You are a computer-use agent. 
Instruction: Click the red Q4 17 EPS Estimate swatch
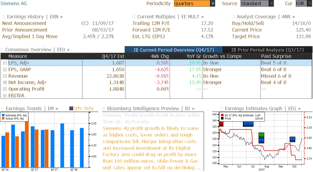pyautogui.click(x=223, y=115)
